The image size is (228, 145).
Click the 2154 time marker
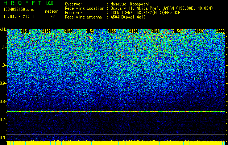click(x=90, y=31)
